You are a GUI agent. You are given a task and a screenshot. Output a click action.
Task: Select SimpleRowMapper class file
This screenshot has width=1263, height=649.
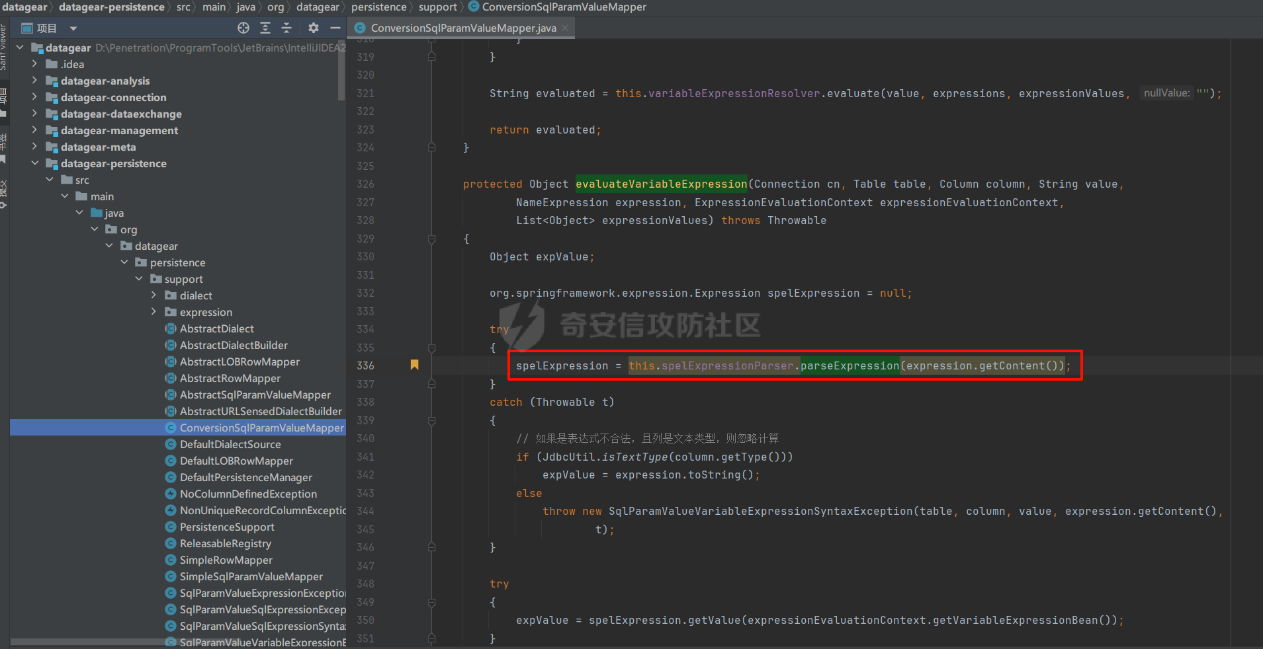pos(226,560)
